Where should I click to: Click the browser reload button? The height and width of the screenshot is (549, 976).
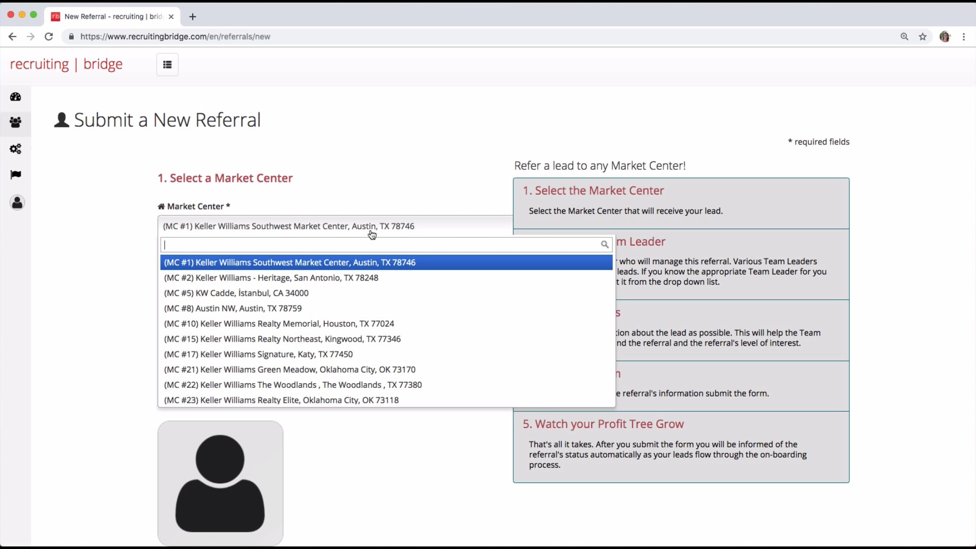pos(49,37)
